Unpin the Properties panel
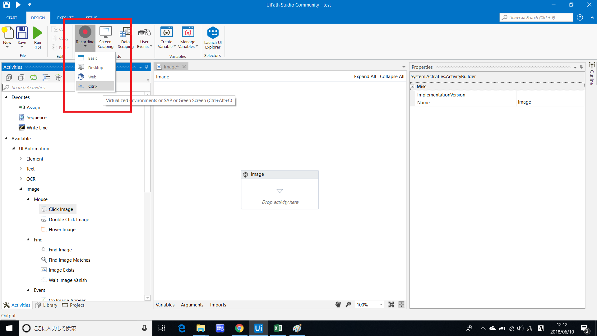 click(581, 67)
